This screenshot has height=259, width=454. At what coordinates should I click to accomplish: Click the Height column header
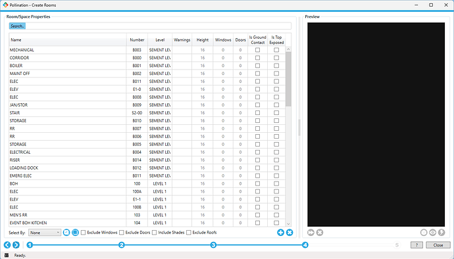click(203, 40)
